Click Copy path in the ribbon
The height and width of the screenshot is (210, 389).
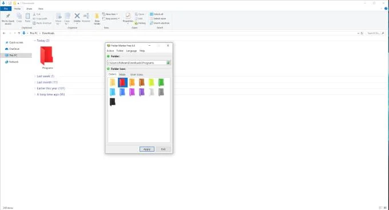pyautogui.click(x=40, y=19)
